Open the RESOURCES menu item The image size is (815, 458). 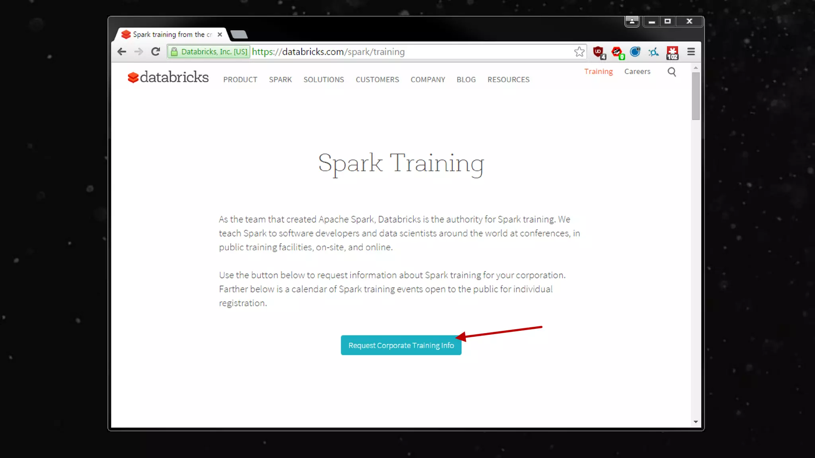click(x=508, y=80)
